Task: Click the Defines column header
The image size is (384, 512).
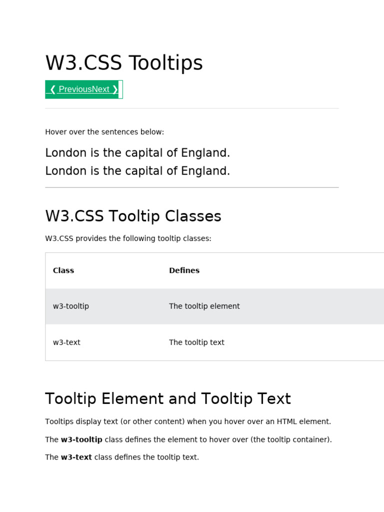Action: (x=184, y=270)
